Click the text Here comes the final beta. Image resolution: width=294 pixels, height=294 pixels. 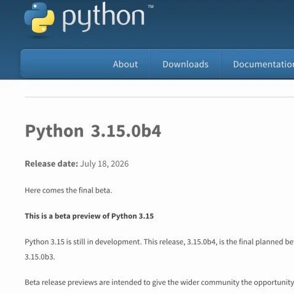tap(68, 190)
